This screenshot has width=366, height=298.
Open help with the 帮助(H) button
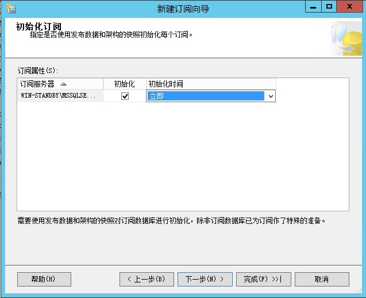coord(44,279)
